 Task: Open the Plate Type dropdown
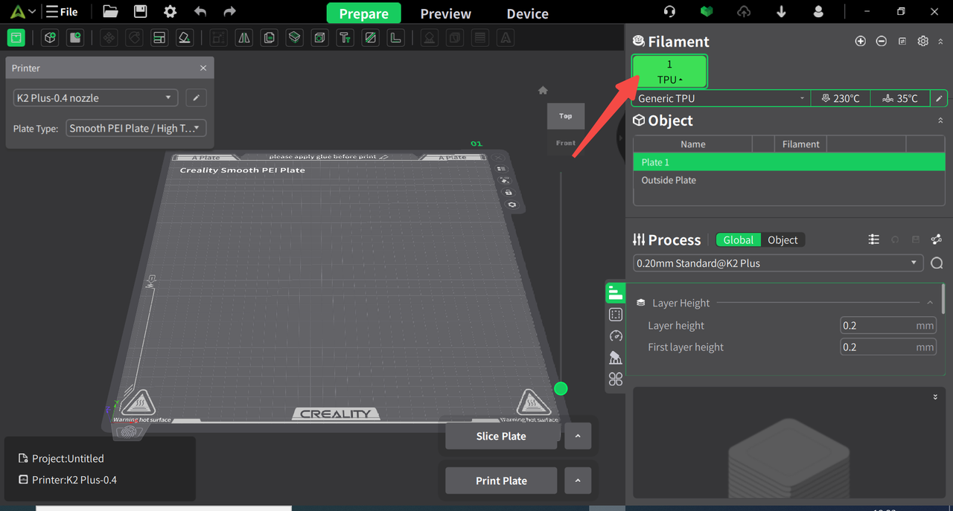point(136,129)
